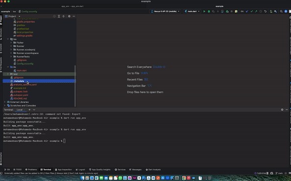291x181 pixels.
Task: Click Config.xcconfig in navigation breadcrumb
Action: point(29,11)
